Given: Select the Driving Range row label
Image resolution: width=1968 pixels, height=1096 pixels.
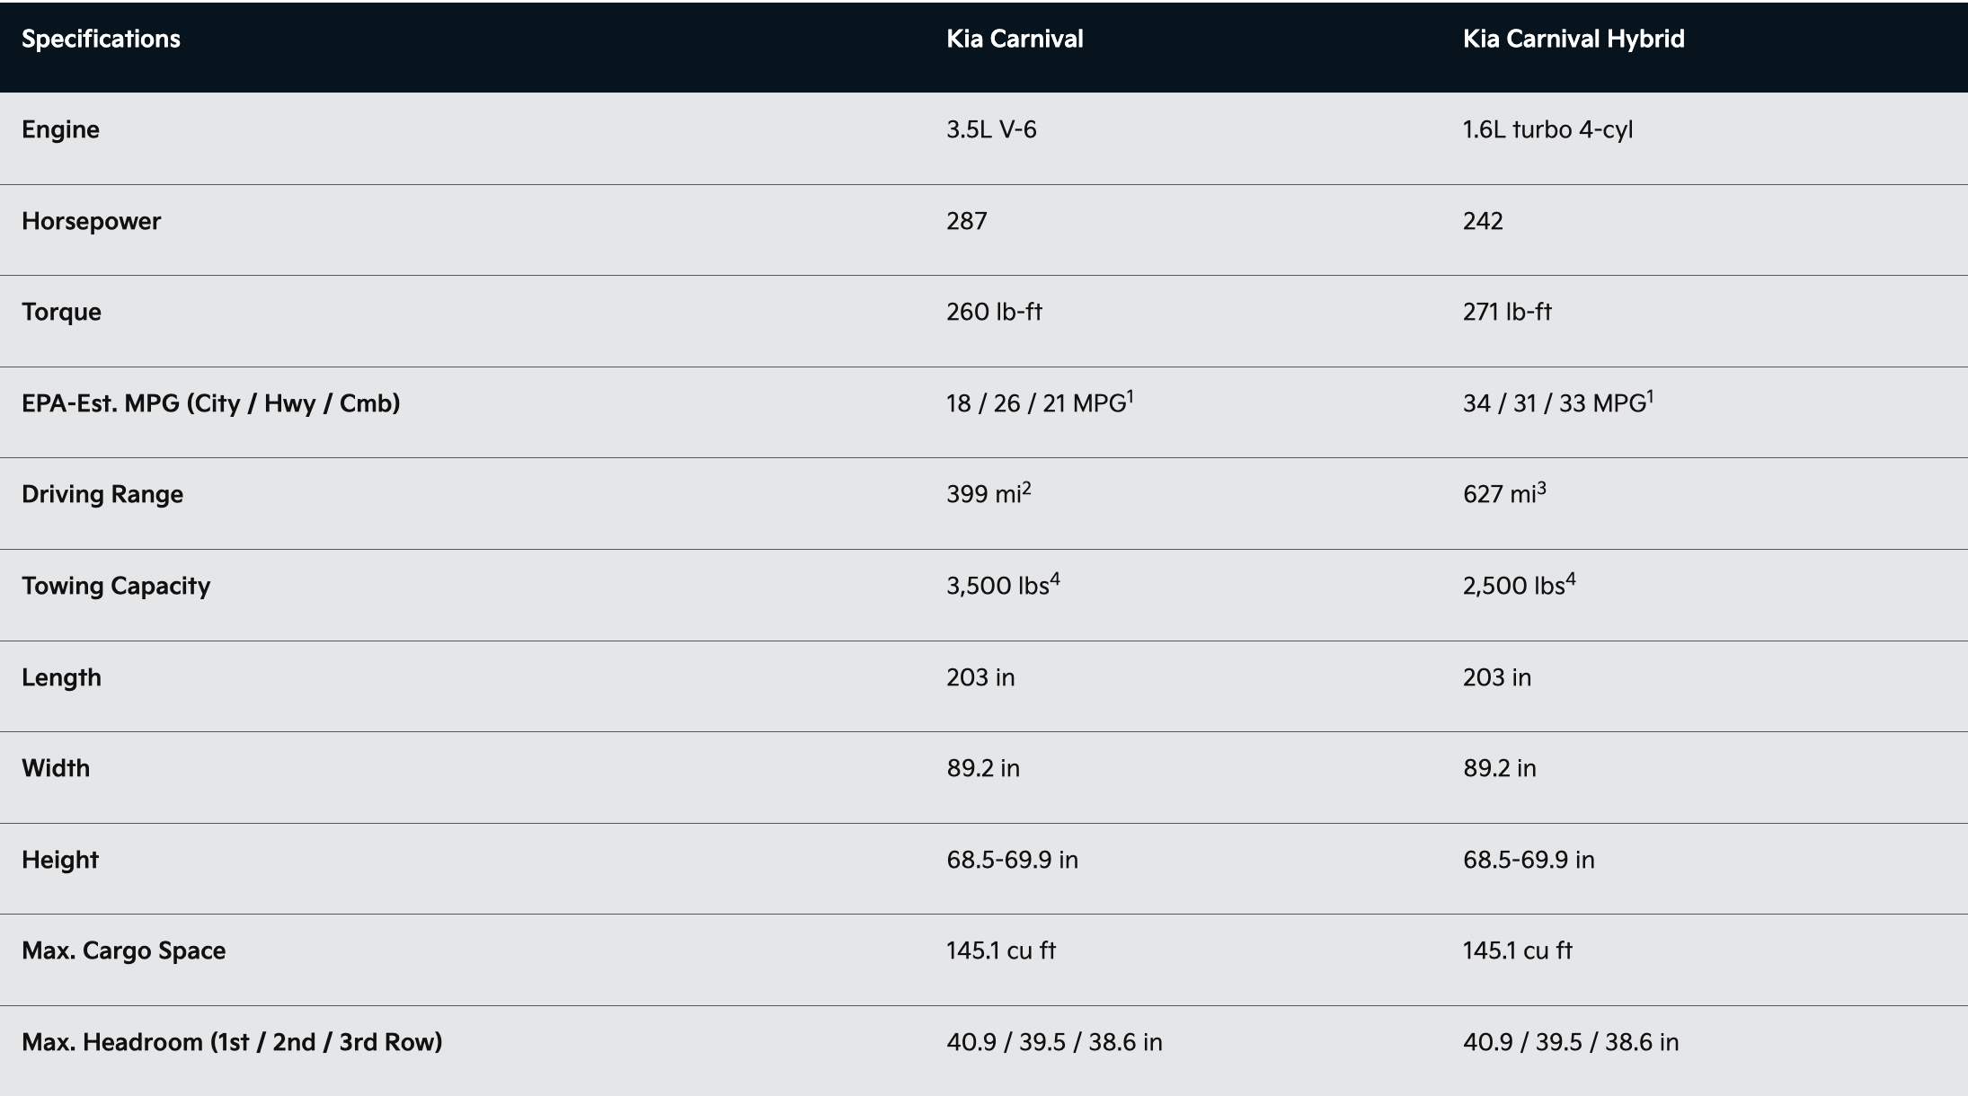Looking at the screenshot, I should tap(102, 494).
